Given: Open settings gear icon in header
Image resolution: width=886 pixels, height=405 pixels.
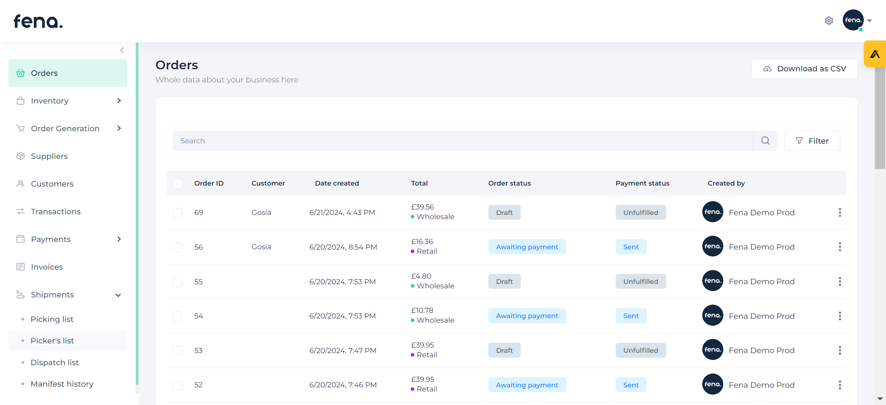Looking at the screenshot, I should pyautogui.click(x=829, y=21).
